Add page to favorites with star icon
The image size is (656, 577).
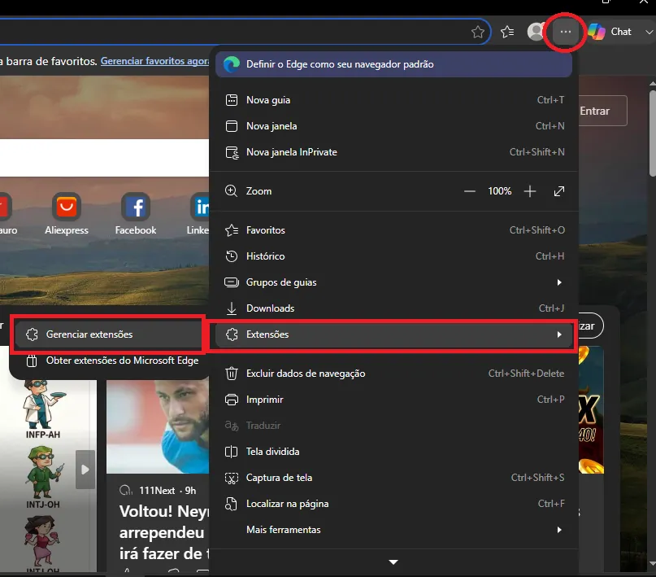coord(478,32)
